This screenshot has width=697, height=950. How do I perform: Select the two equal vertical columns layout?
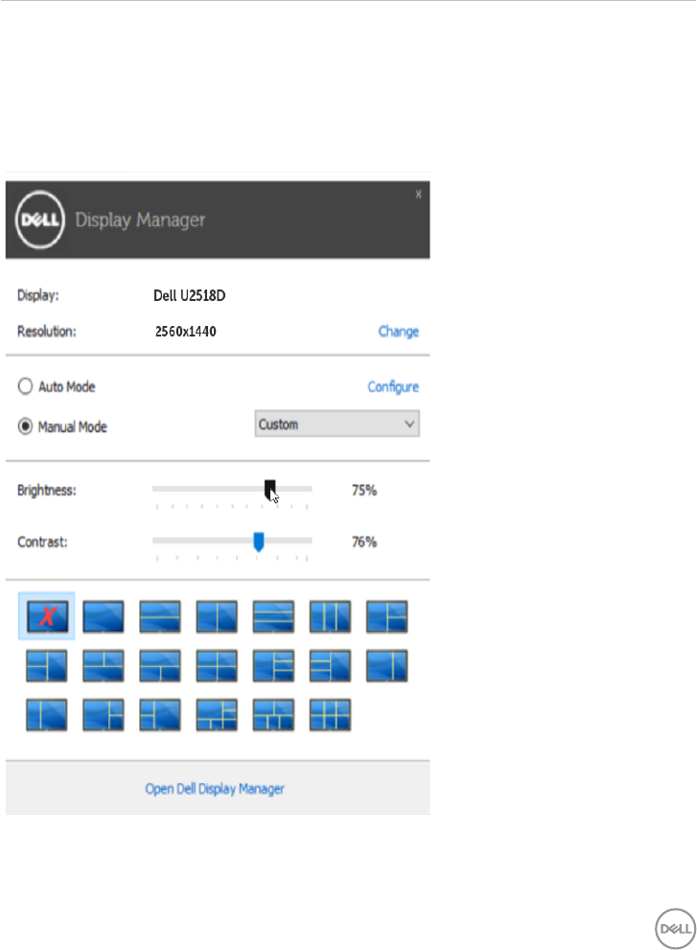click(217, 616)
